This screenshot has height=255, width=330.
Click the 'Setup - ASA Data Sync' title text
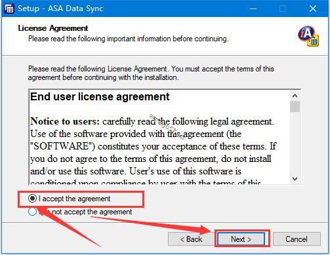click(x=60, y=9)
